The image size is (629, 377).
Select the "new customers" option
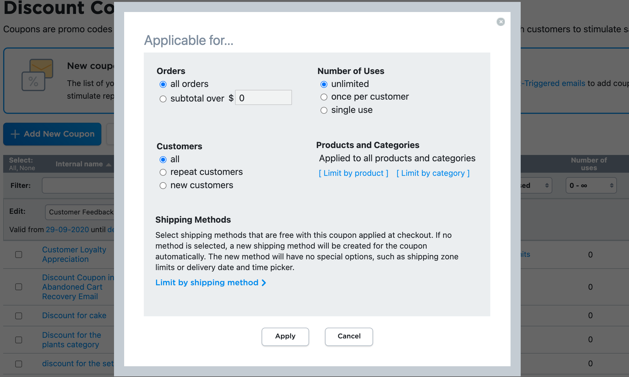pyautogui.click(x=163, y=186)
